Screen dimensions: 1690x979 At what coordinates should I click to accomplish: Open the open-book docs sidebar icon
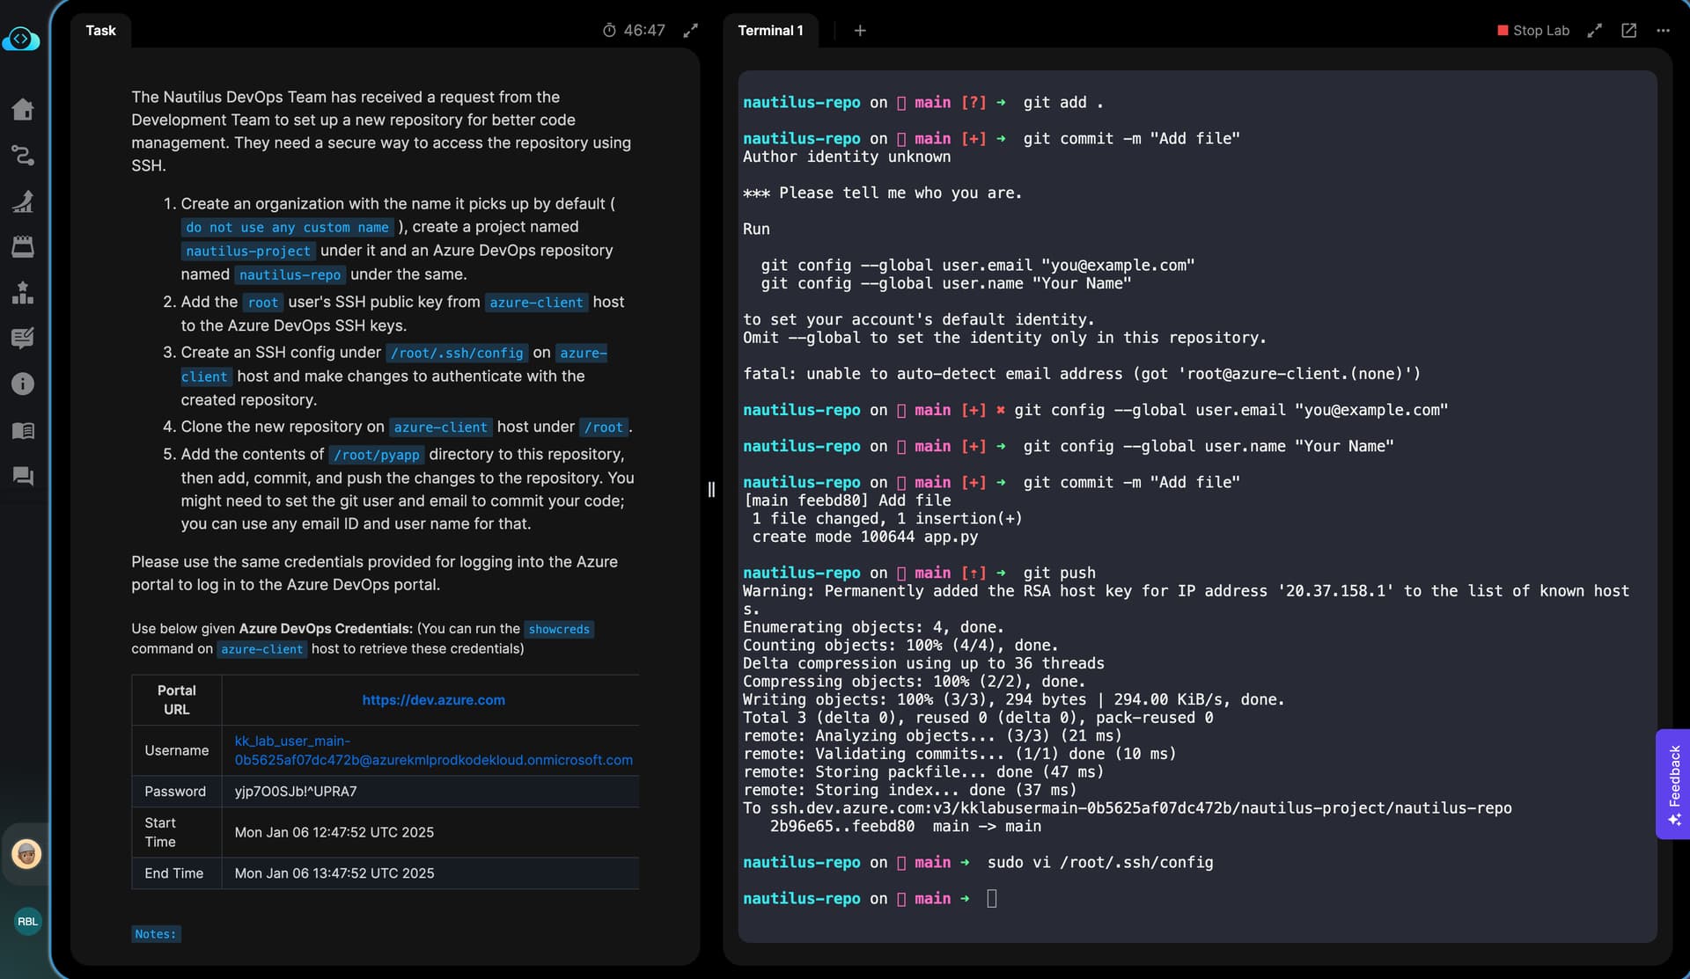pos(23,430)
